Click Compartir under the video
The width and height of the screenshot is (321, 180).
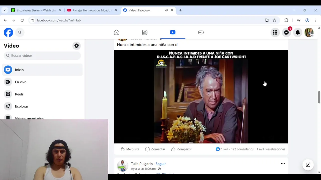[x=181, y=149]
